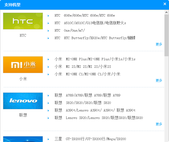
Task: Select 小米 MI 2S model row
Action: coord(83,67)
